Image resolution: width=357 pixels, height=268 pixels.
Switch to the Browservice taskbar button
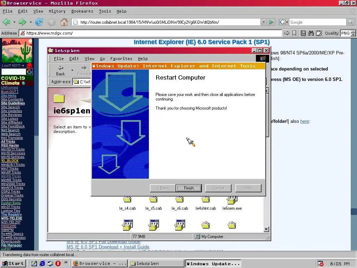coord(100,263)
